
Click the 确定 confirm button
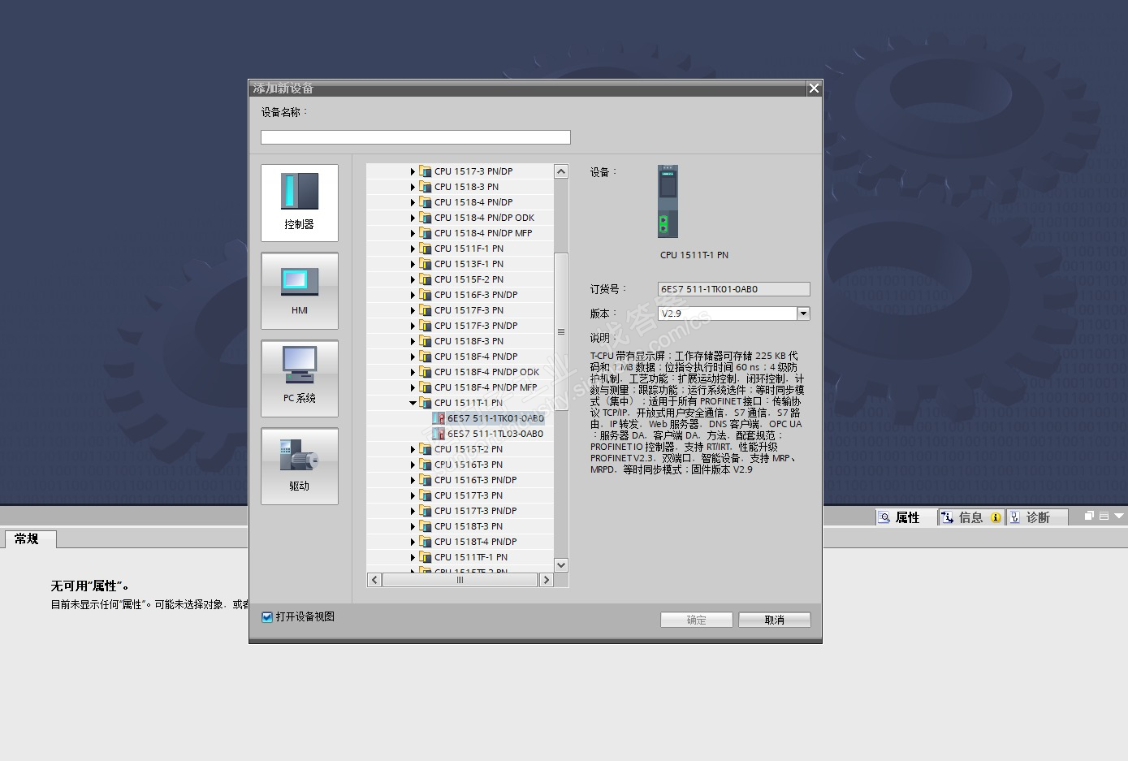pos(697,620)
